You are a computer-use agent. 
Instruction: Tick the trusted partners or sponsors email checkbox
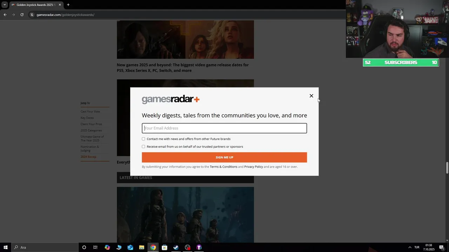(143, 147)
